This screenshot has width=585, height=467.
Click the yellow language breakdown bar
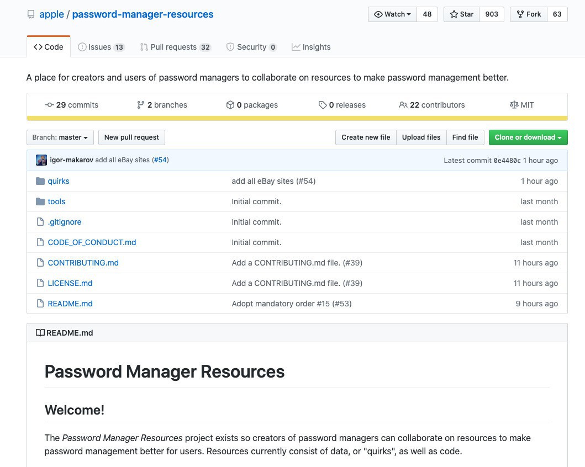297,118
